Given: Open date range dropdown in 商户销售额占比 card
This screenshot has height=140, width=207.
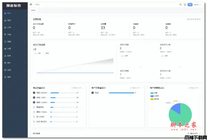Looking at the screenshot, I should tap(195, 88).
